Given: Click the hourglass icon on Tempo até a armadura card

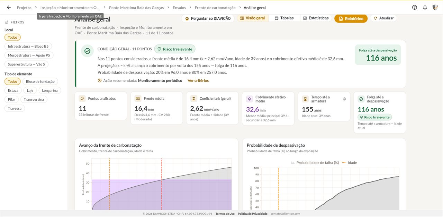Looking at the screenshot, I should (305, 99).
